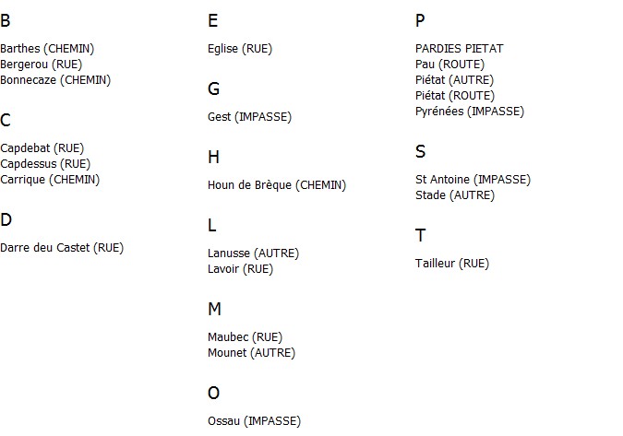This screenshot has width=623, height=436.
Task: Open Bonnecaze (CHEMIN) entry
Action: [x=55, y=80]
